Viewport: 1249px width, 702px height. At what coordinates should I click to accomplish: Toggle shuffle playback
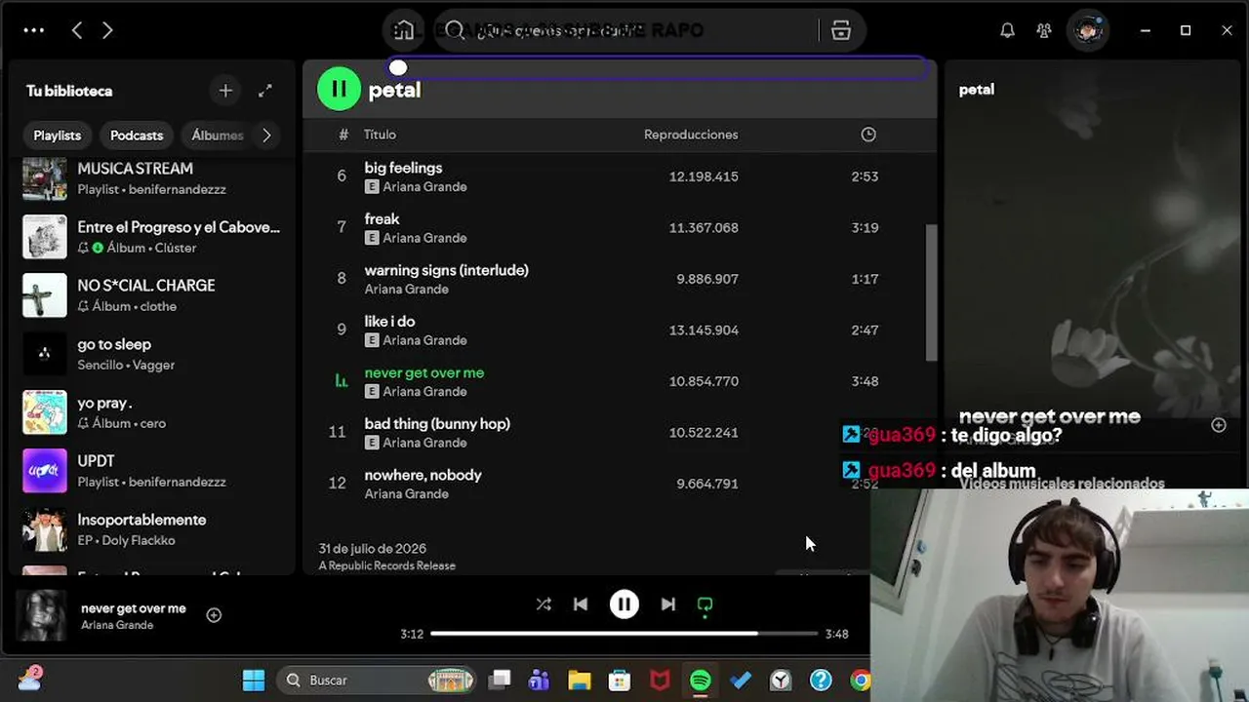point(544,604)
